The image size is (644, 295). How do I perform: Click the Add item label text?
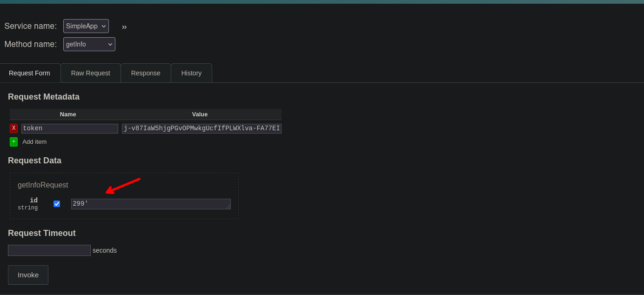[34, 141]
